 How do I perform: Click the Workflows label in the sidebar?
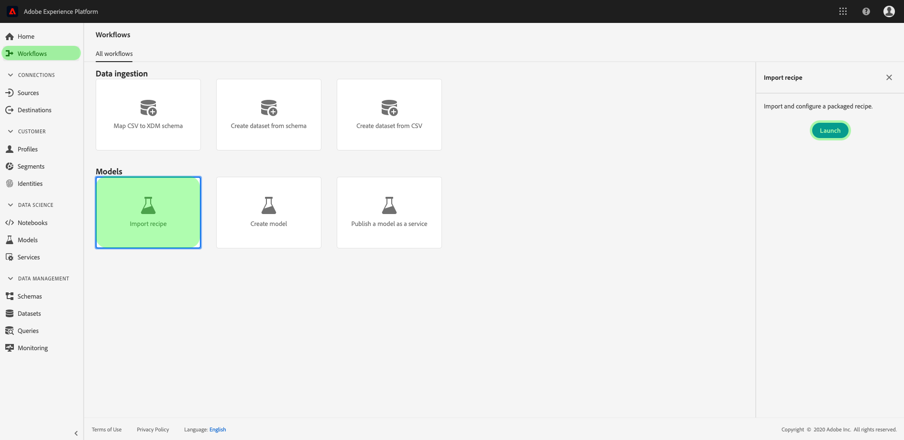point(32,54)
